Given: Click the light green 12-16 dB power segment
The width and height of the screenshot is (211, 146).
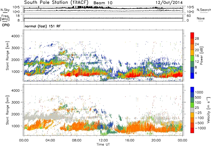Looking at the screenshot, I should coord(192,58).
